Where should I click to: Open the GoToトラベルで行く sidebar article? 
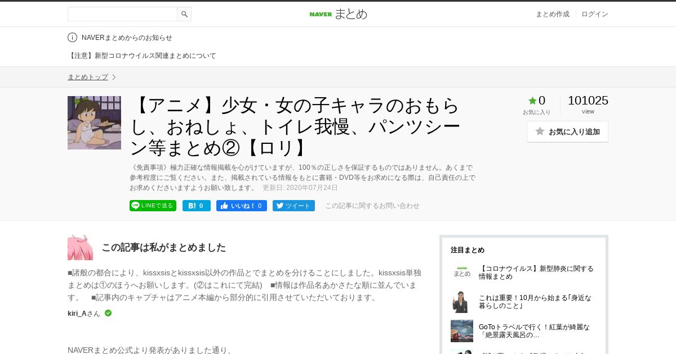(534, 331)
